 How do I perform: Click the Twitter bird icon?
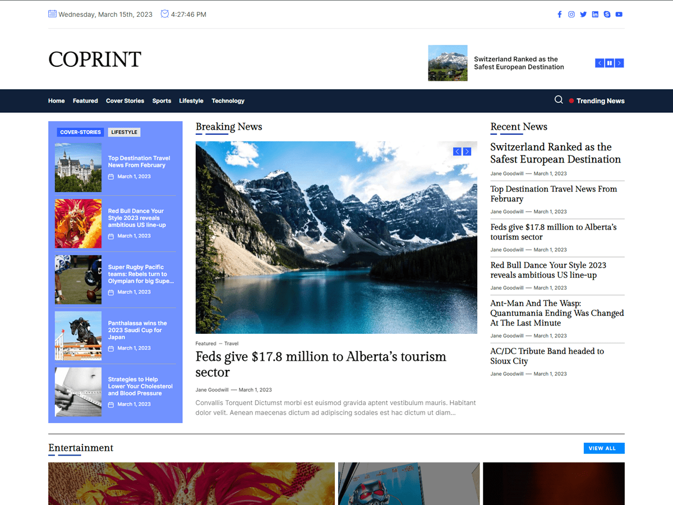click(583, 15)
